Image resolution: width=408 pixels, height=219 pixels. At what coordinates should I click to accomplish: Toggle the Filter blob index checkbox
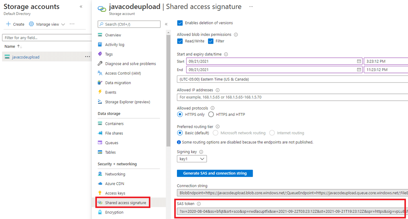point(211,41)
